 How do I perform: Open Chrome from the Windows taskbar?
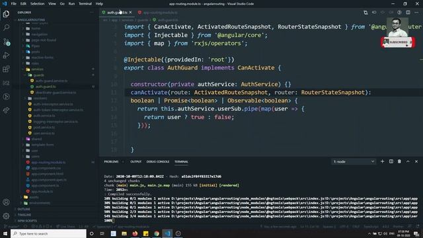pos(157,233)
